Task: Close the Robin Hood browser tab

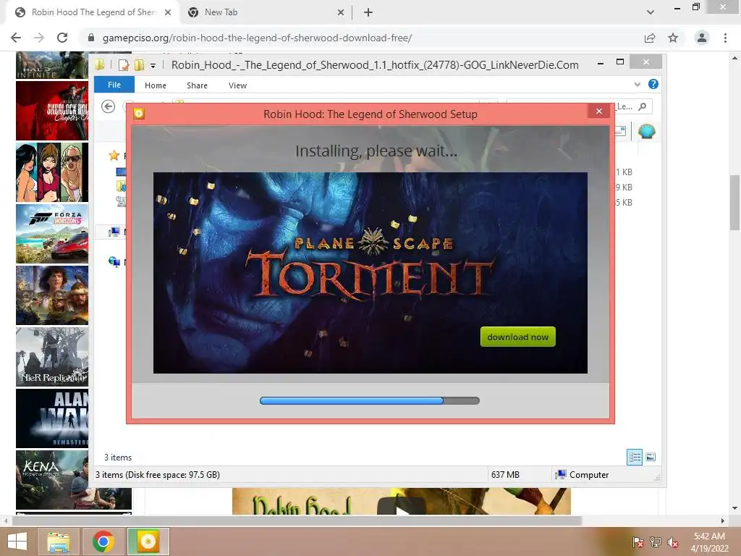Action: (168, 13)
